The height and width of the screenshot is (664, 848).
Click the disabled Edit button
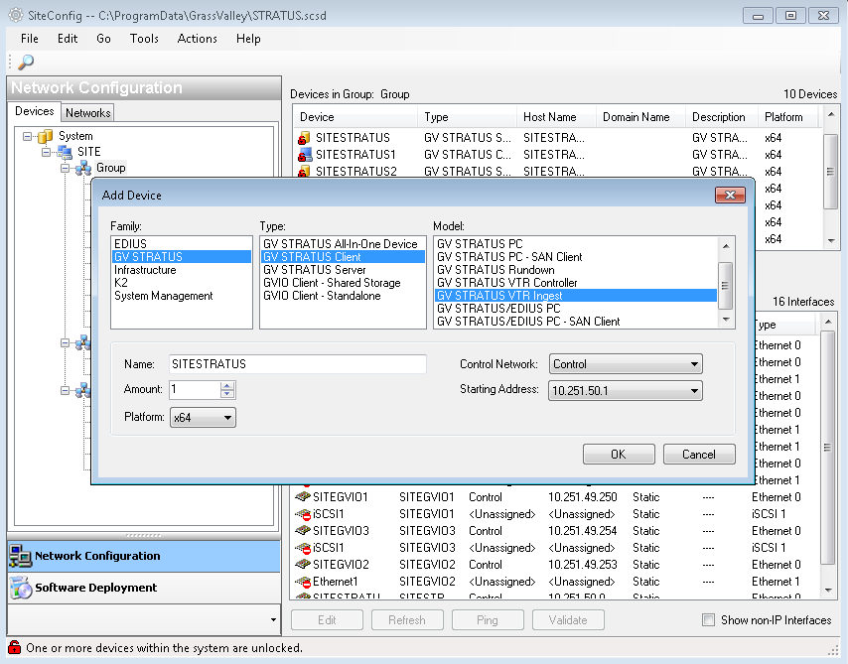coord(327,619)
